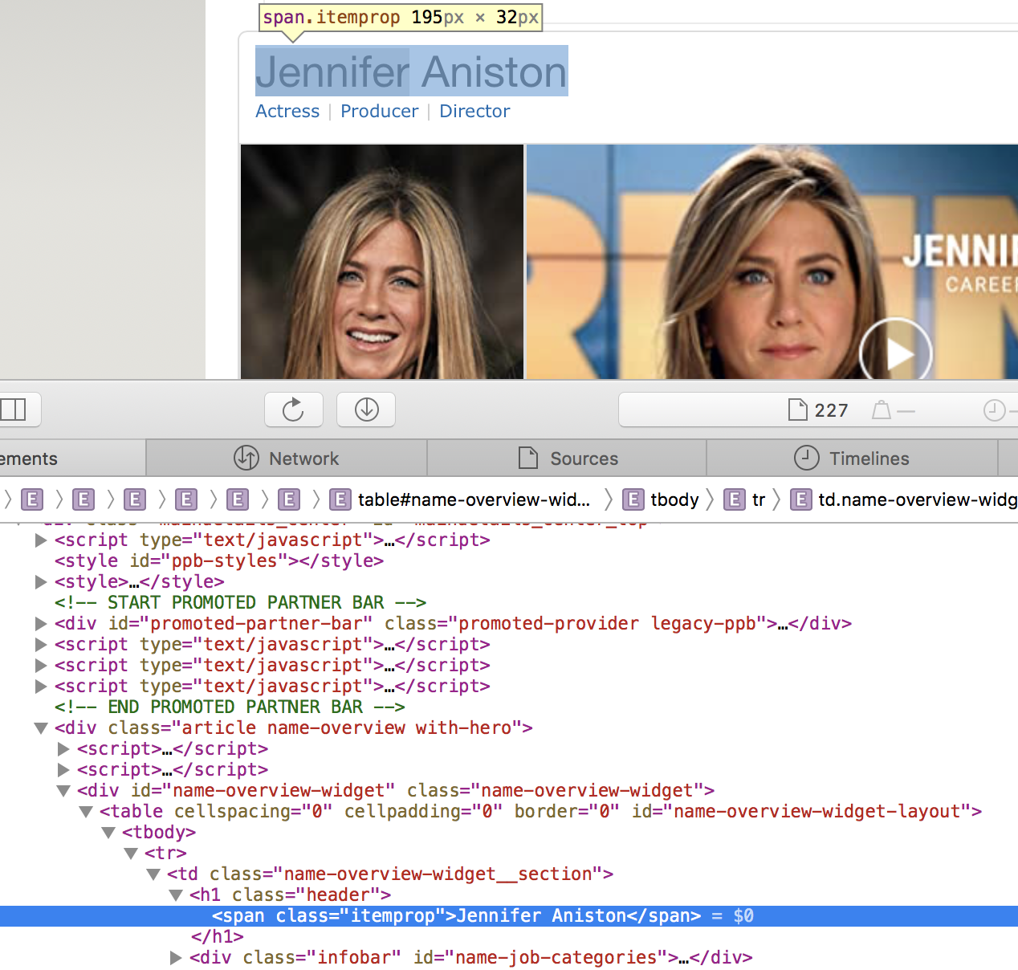Click the 227 resource count indicator
Image resolution: width=1018 pixels, height=970 pixels.
click(818, 410)
